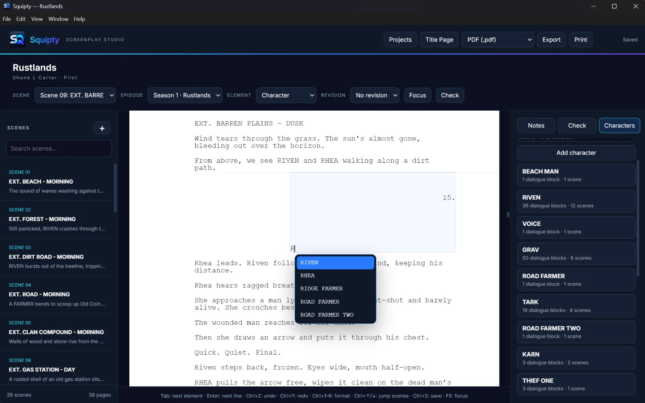The image size is (645, 403).
Task: Open the Scene 09 selector dropdown
Action: [75, 95]
